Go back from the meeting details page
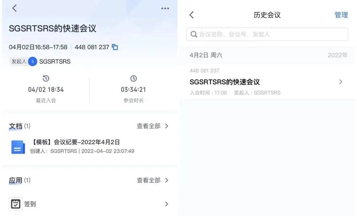The width and height of the screenshot is (357, 216). click(15, 8)
